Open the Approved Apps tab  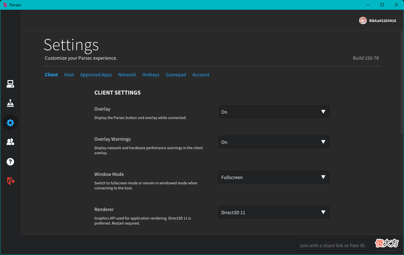pos(96,75)
